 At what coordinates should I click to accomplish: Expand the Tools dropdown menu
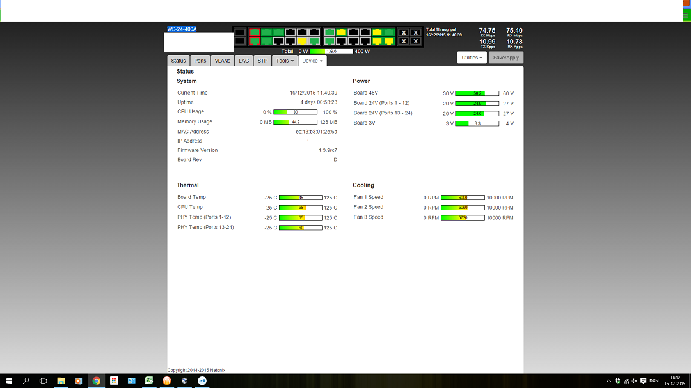tap(285, 61)
